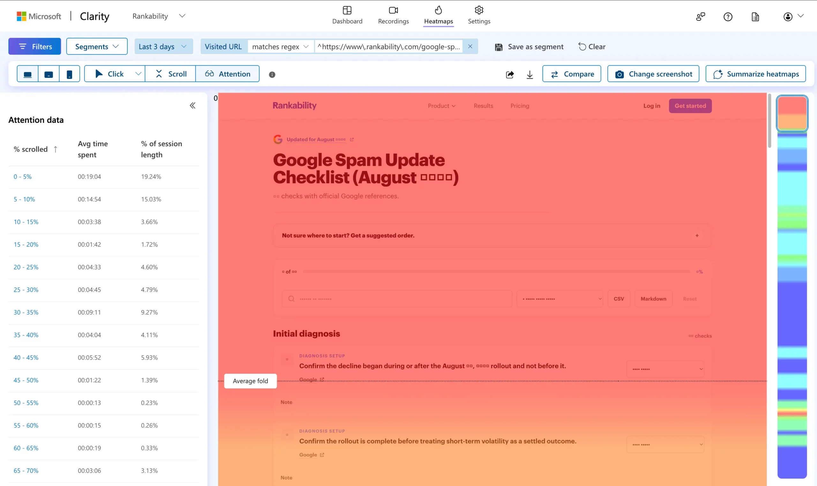
Task: Click the 65 - 70% scrolled row
Action: [x=103, y=471]
